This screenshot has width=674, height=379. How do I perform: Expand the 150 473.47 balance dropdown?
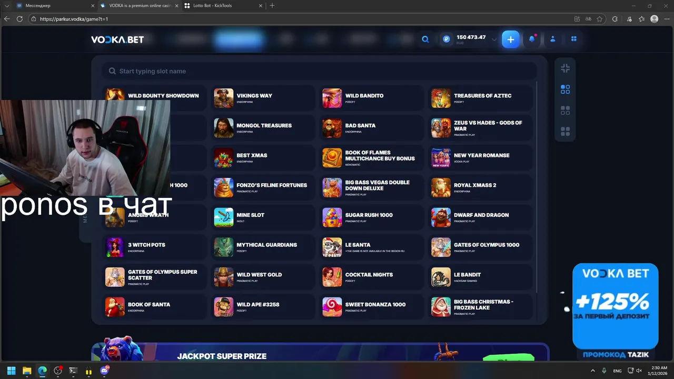493,39
